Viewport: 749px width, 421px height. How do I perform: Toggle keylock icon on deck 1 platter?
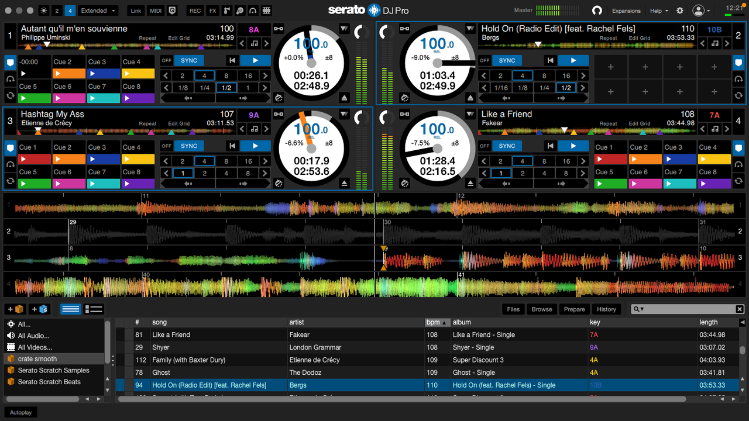278,28
